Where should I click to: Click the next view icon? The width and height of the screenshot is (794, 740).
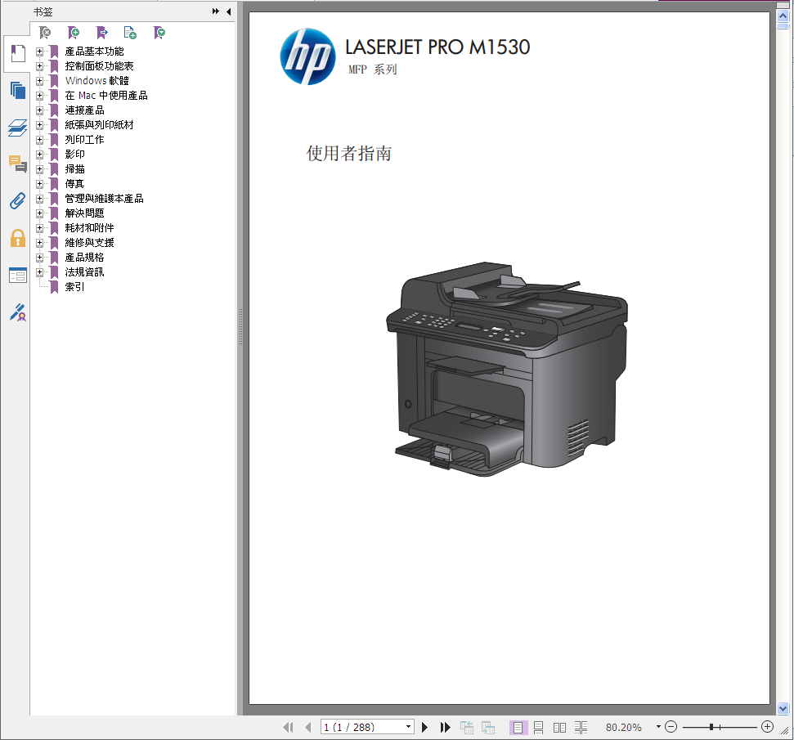(x=487, y=728)
